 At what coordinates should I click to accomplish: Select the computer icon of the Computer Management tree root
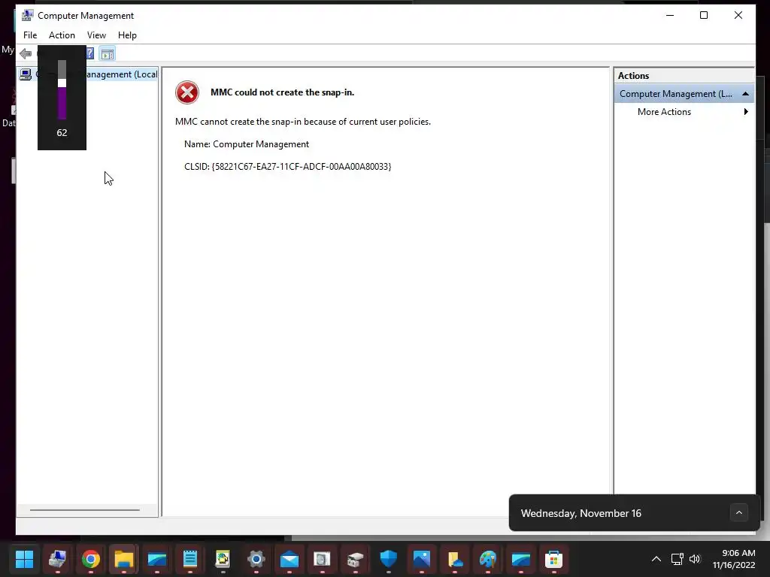point(26,74)
